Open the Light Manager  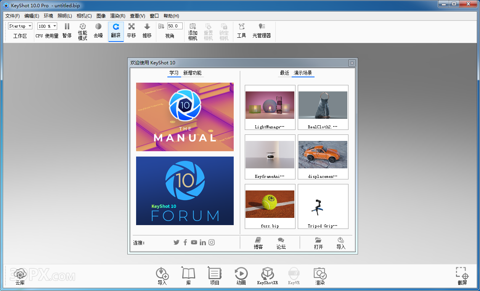[x=262, y=30]
